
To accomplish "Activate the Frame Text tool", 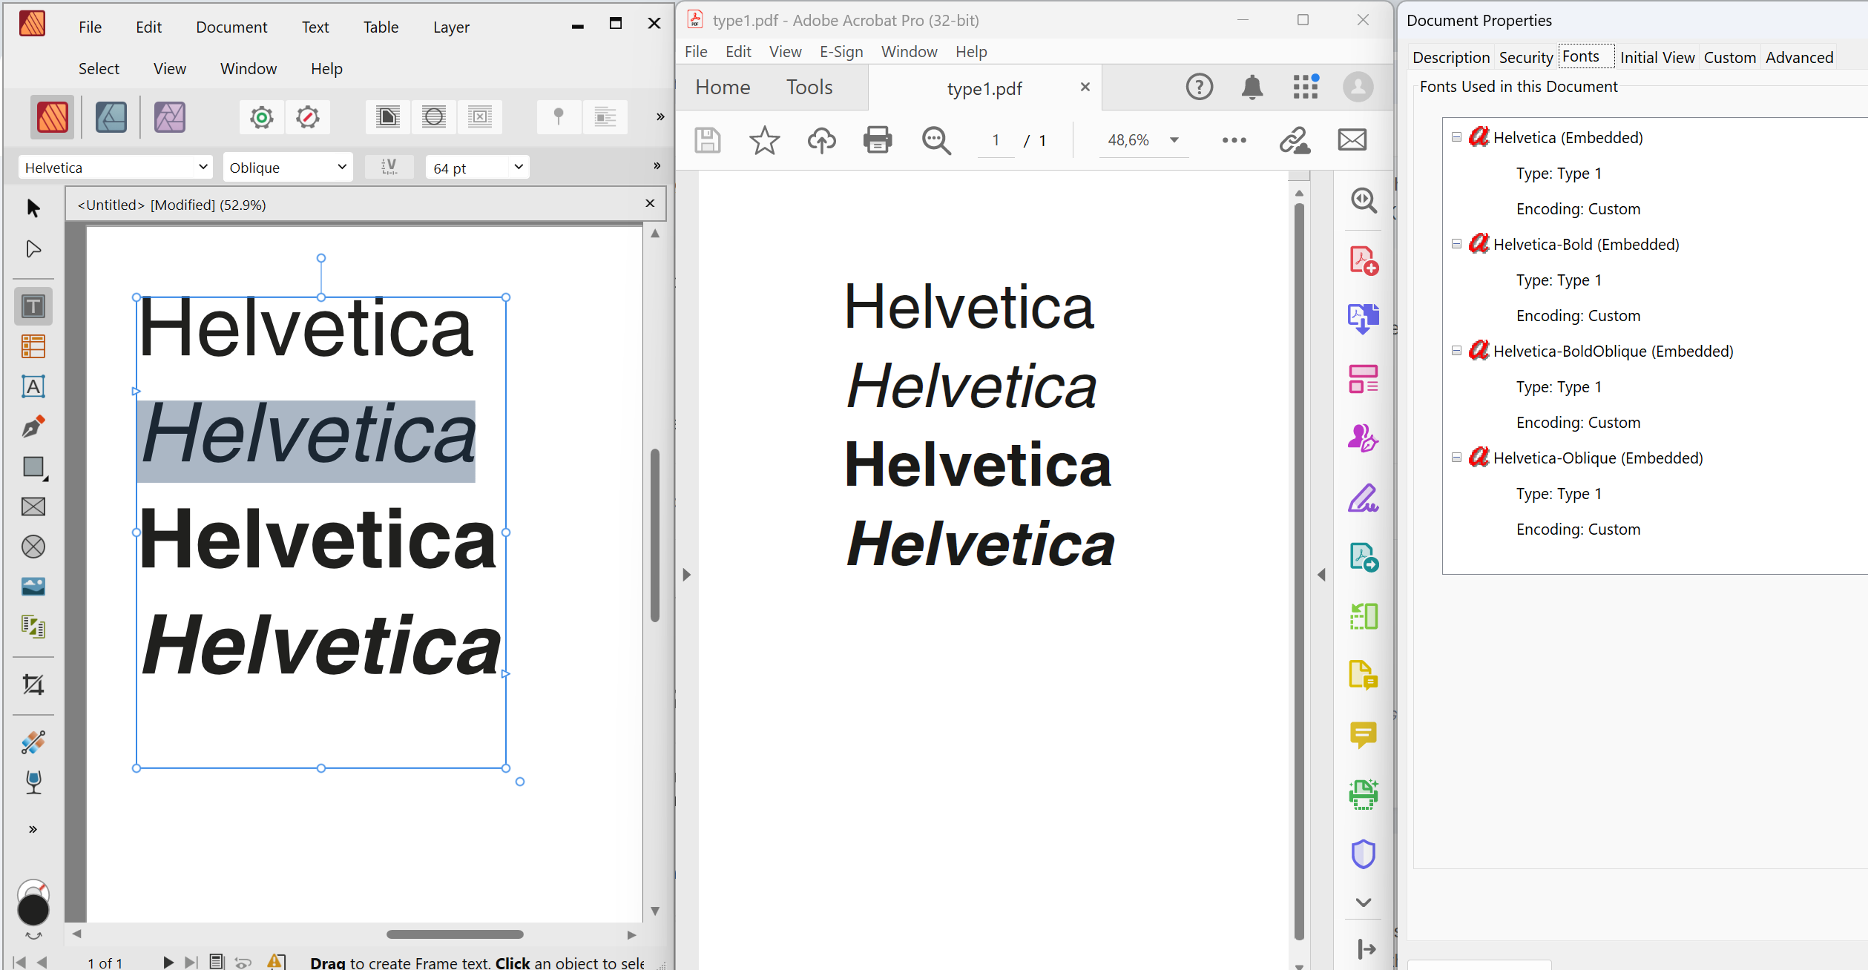I will pyautogui.click(x=33, y=306).
